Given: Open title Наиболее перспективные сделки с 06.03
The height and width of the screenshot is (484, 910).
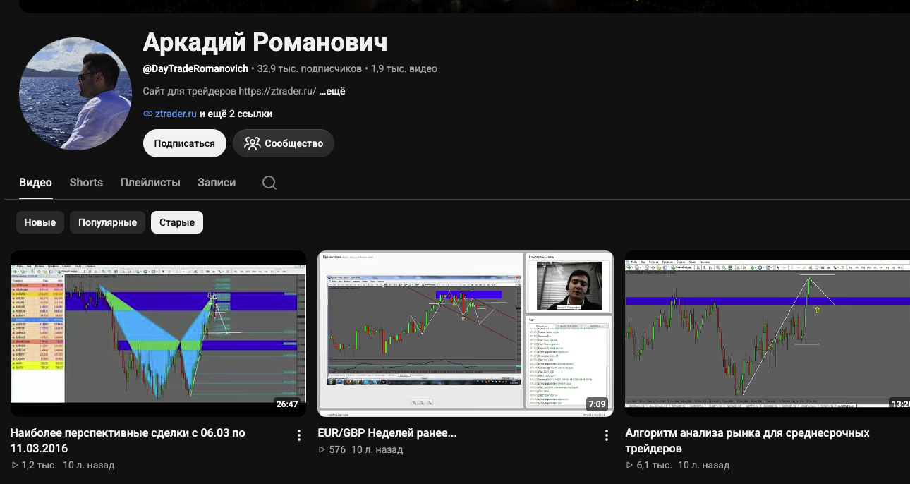Looking at the screenshot, I should click(128, 440).
